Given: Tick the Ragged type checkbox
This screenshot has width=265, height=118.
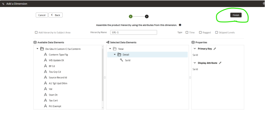Looking at the screenshot, I should (200, 32).
